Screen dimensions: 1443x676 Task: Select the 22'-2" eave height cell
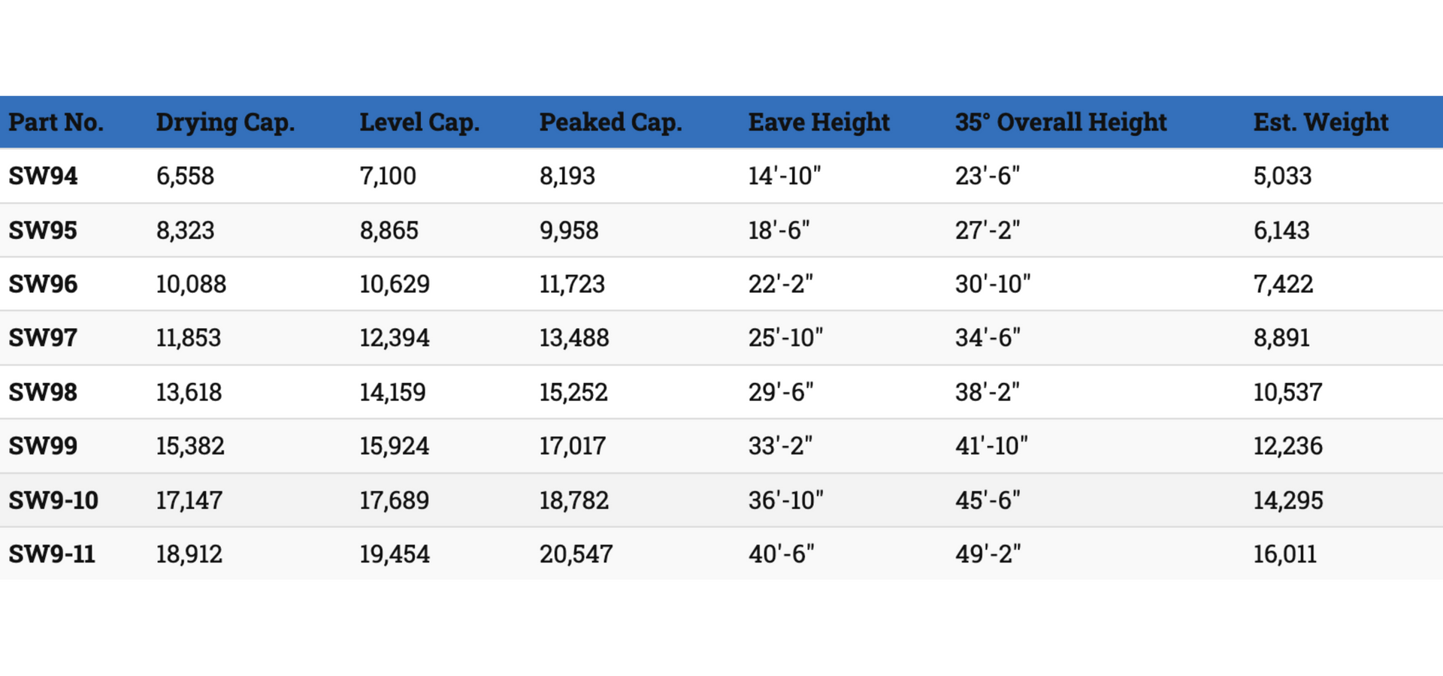click(780, 284)
